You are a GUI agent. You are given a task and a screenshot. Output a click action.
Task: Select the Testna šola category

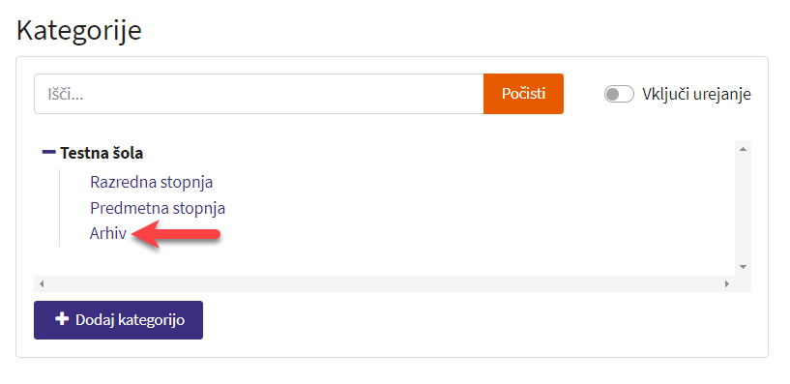coord(102,153)
